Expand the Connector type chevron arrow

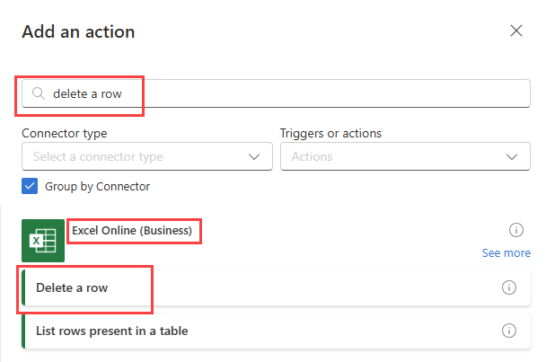pos(254,156)
